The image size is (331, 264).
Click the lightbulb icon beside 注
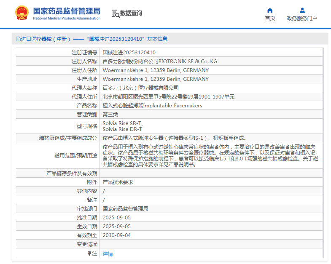point(89,253)
